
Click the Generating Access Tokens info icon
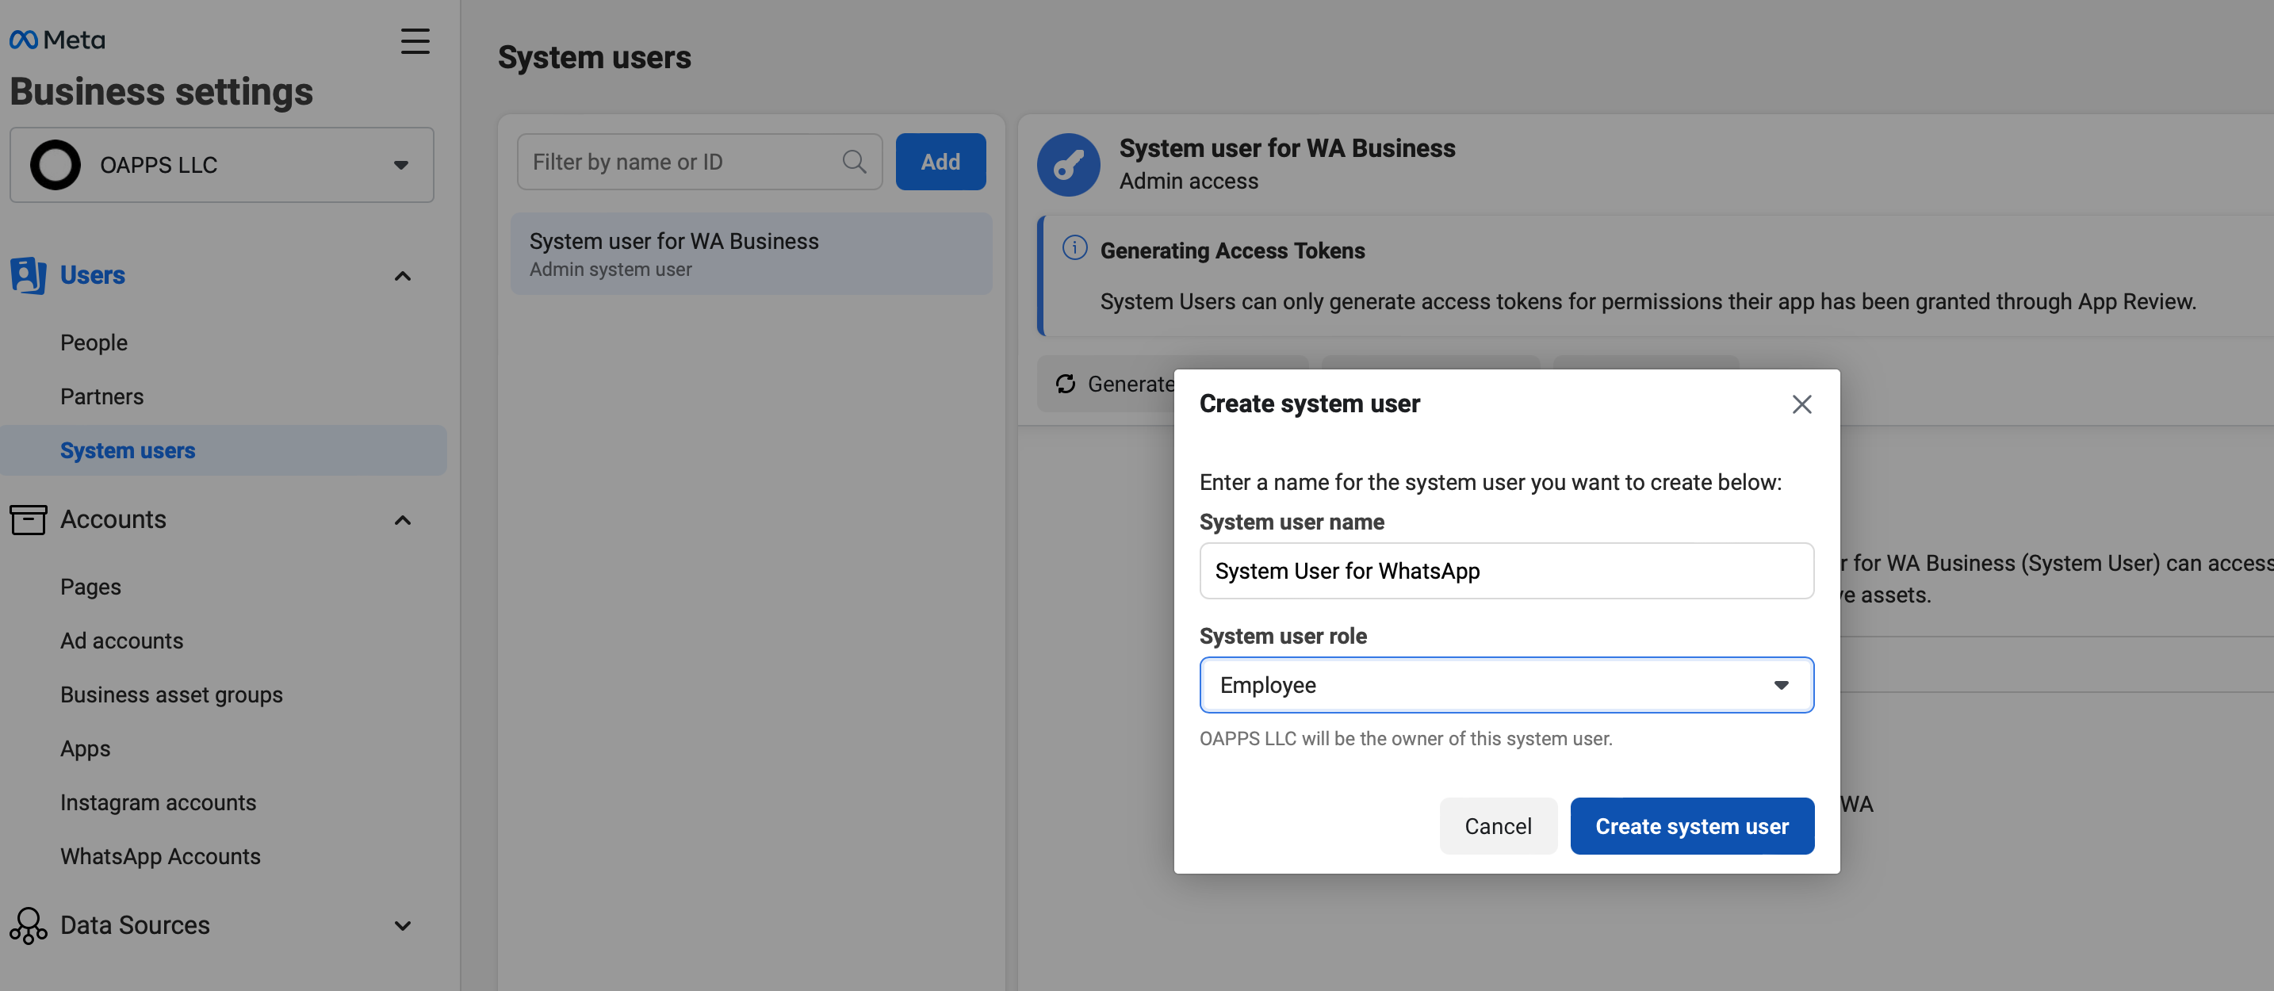click(x=1074, y=248)
